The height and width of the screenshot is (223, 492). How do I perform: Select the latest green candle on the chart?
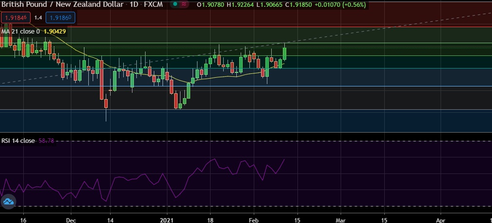285,53
